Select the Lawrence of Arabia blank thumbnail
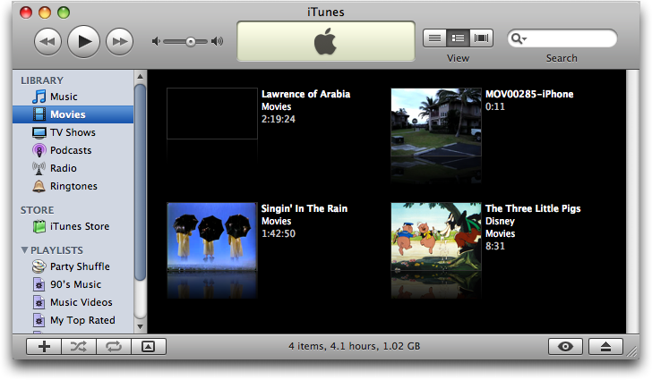 point(212,114)
